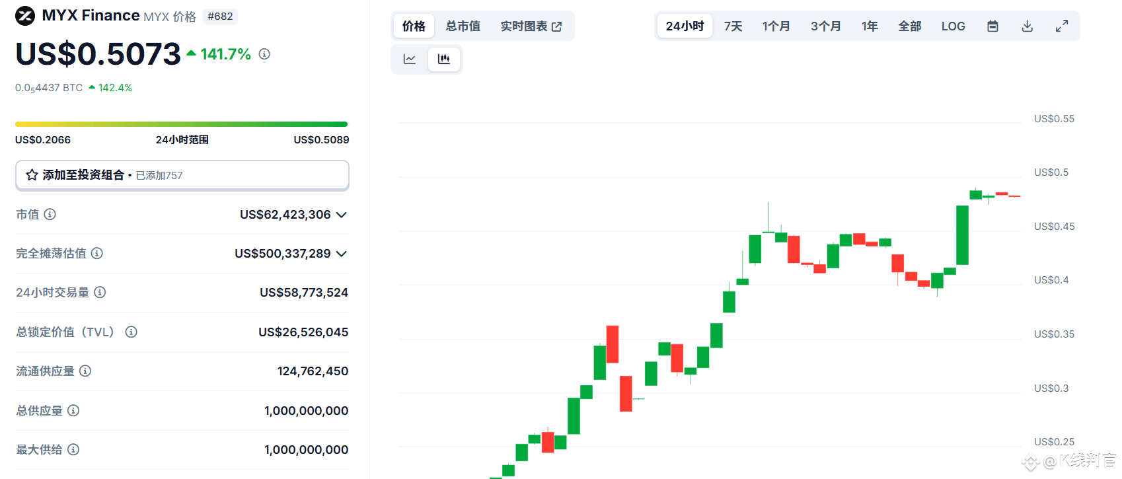Click the #682 rank badge
Image resolution: width=1122 pixels, height=479 pixels.
220,17
